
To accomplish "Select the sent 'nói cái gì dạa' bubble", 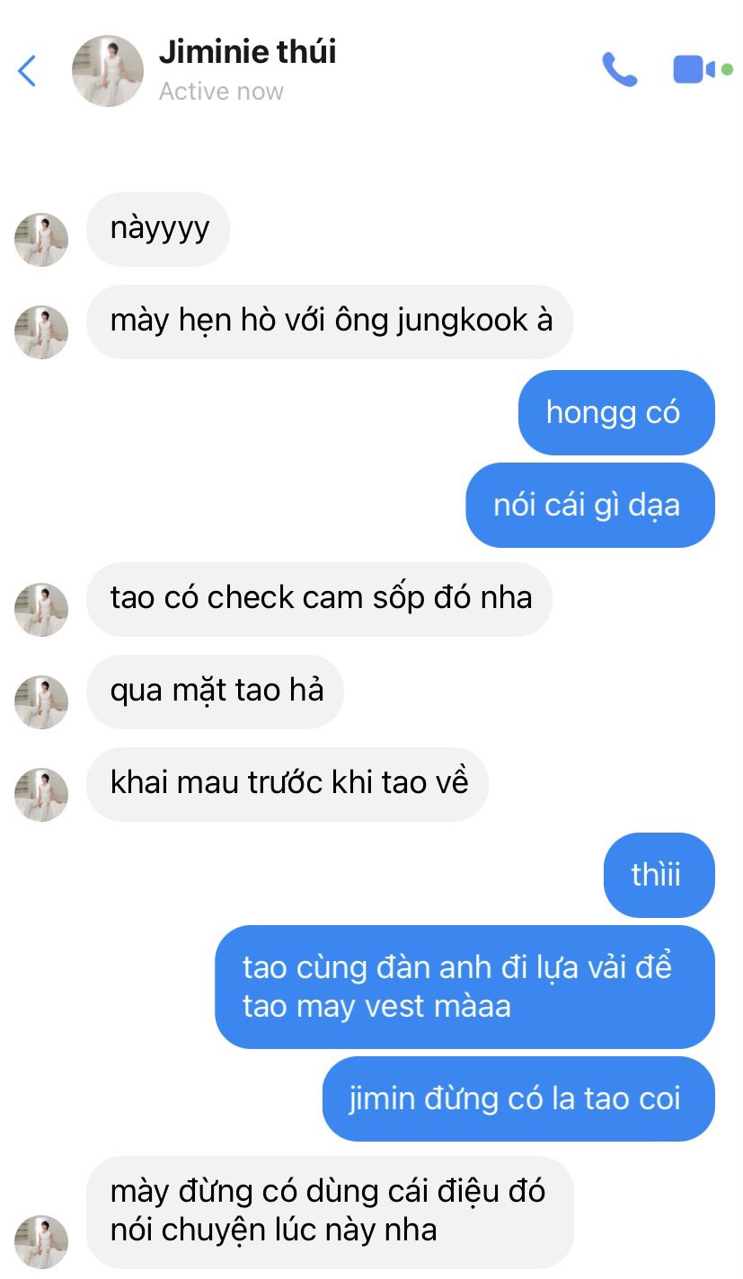I will click(590, 506).
